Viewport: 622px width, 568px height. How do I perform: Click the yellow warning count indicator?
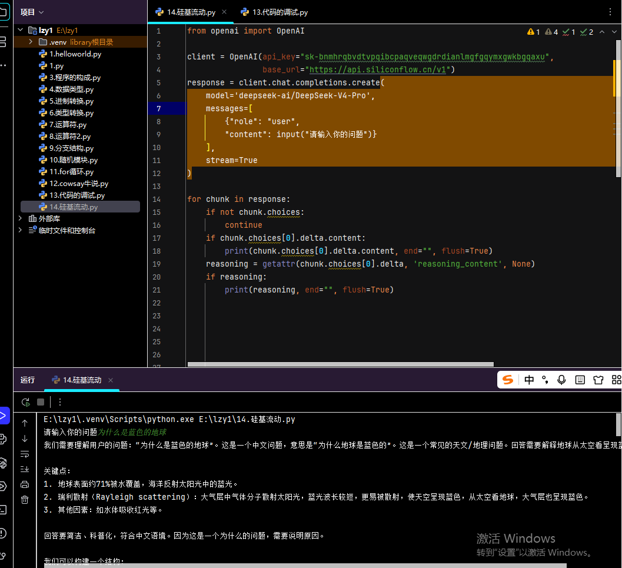coord(533,32)
